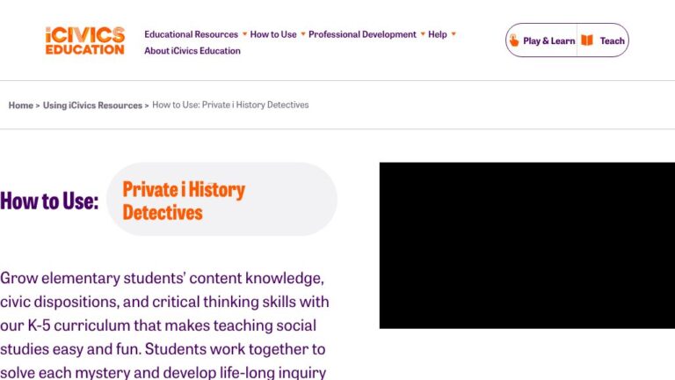The image size is (675, 380).
Task: Open the Professional Development menu
Action: tap(362, 34)
